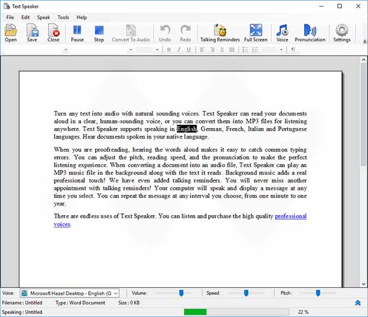
Task: Switch to Full Screen mode
Action: [x=256, y=33]
